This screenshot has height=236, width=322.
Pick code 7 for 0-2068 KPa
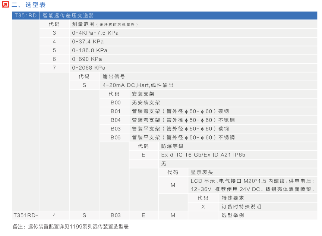pyautogui.click(x=54, y=67)
